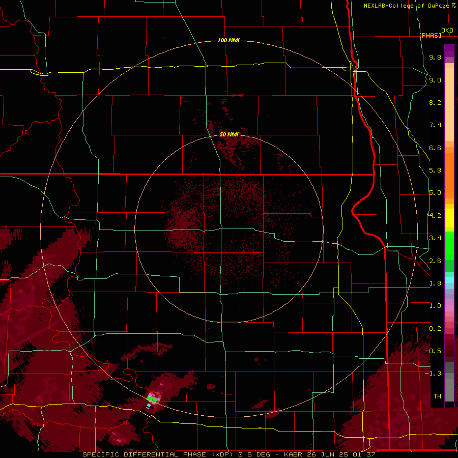Click the TH label on the scale
The height and width of the screenshot is (458, 458).
coord(437,396)
